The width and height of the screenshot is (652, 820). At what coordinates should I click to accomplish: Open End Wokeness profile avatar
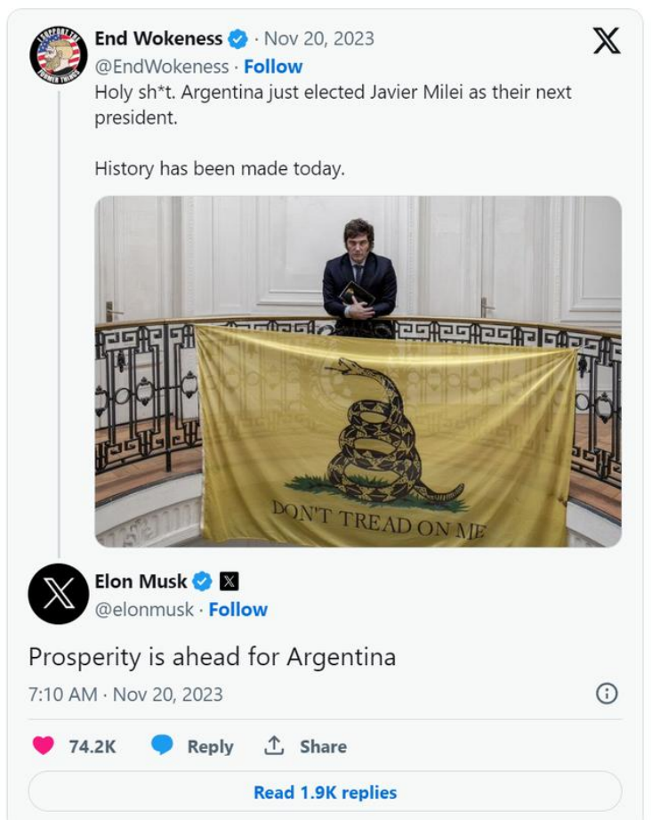(x=59, y=53)
